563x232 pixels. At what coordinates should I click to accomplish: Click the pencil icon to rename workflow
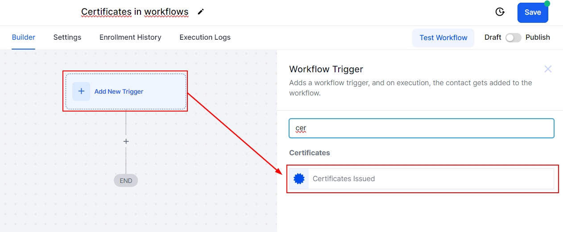201,12
